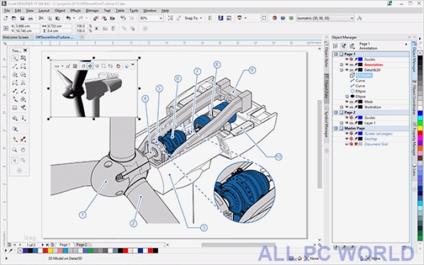Screen dimensions: 424x265
Task: Select the black Ellipse object in tree
Action: point(360,96)
